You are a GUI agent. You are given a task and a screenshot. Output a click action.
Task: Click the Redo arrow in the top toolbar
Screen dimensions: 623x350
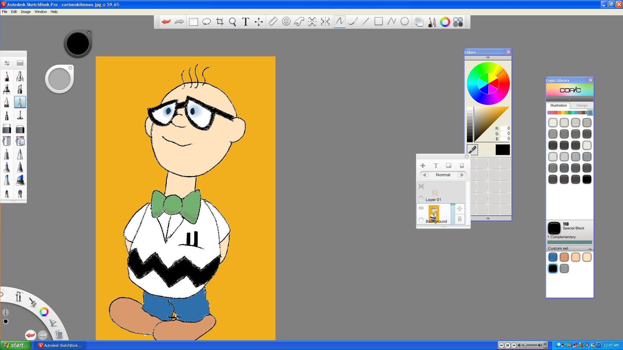click(x=179, y=22)
